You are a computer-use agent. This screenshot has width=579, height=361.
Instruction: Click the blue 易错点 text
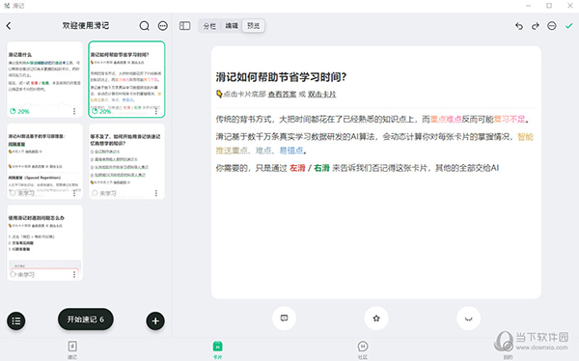(291, 151)
